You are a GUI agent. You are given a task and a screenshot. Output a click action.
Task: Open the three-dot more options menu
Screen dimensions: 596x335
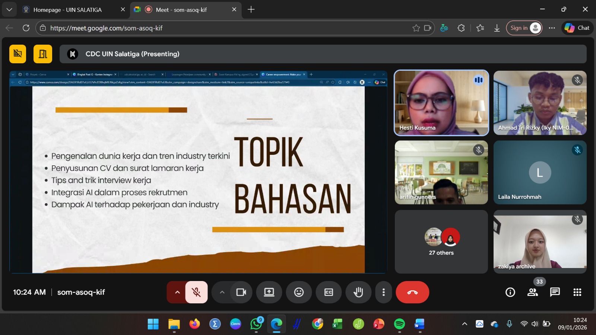[383, 292]
